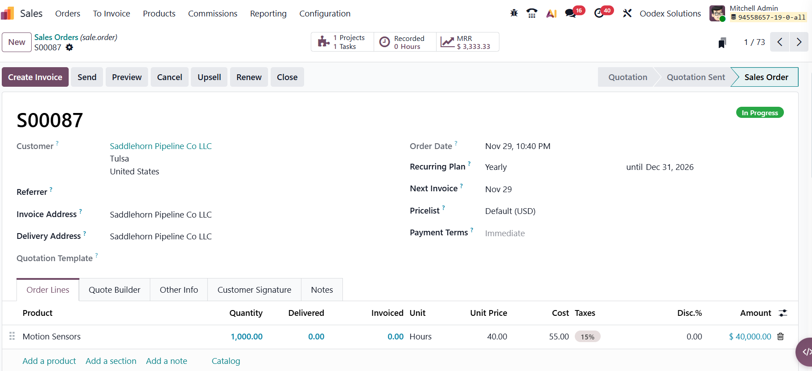This screenshot has height=371, width=812.
Task: Click the wrench tools icon
Action: 627,13
